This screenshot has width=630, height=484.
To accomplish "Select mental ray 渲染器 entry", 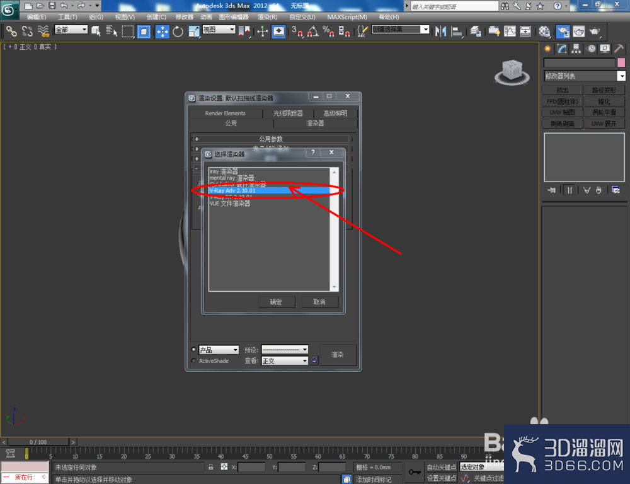I will (269, 178).
